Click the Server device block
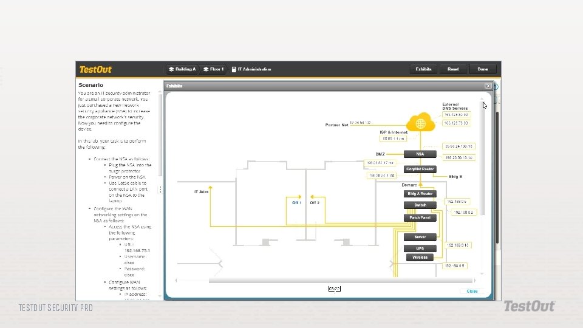Screen dimensions: 583x328 click(420, 237)
